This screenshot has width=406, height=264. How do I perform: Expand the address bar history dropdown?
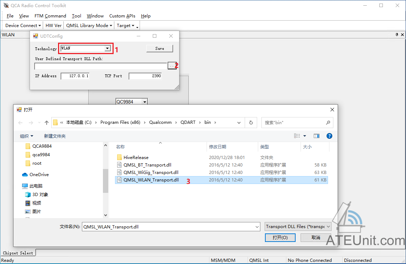click(239, 123)
